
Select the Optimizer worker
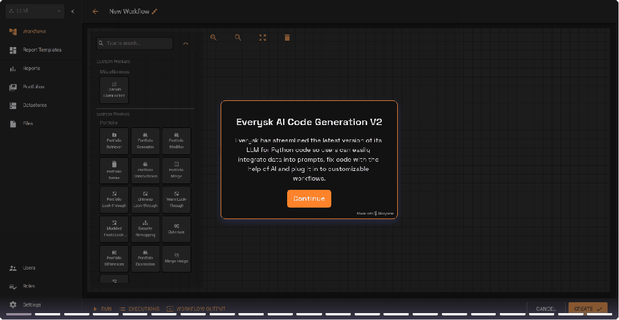point(177,229)
